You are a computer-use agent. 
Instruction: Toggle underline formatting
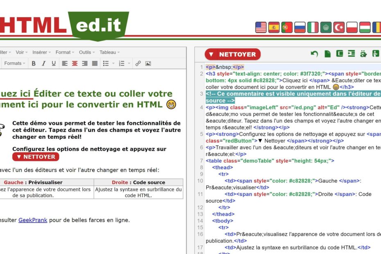coord(53,63)
